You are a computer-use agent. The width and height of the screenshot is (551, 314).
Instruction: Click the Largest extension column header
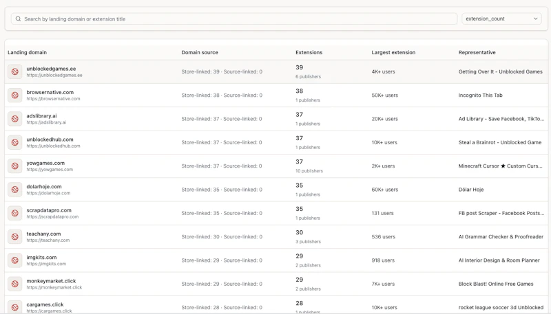tap(393, 53)
